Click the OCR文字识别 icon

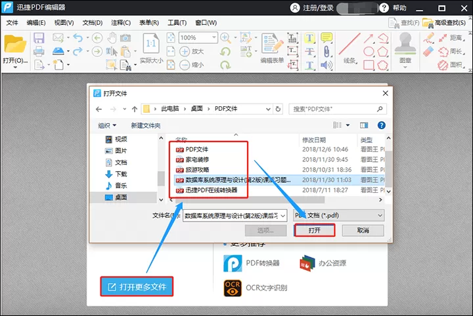pyautogui.click(x=233, y=288)
